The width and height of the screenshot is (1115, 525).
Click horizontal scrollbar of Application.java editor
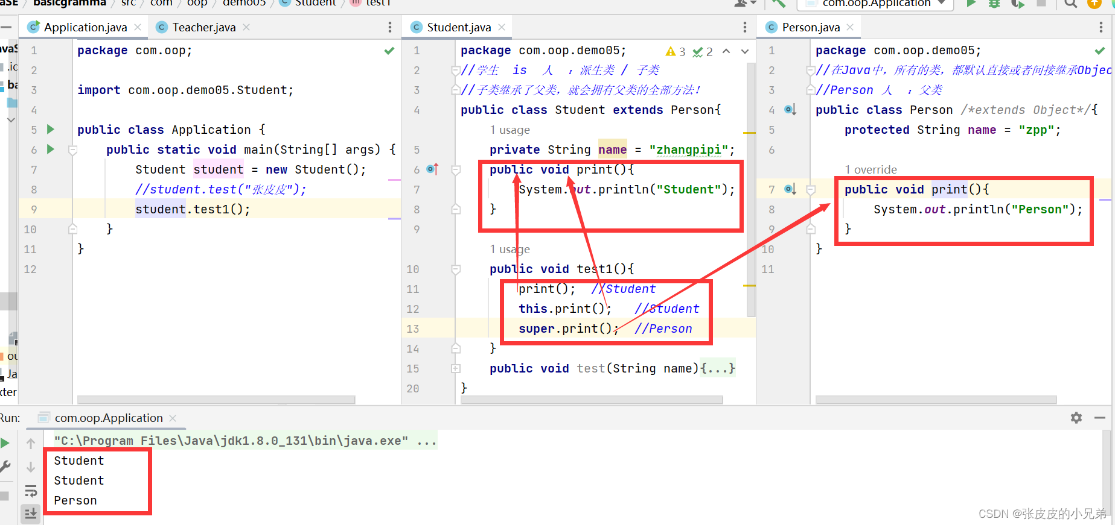click(216, 400)
